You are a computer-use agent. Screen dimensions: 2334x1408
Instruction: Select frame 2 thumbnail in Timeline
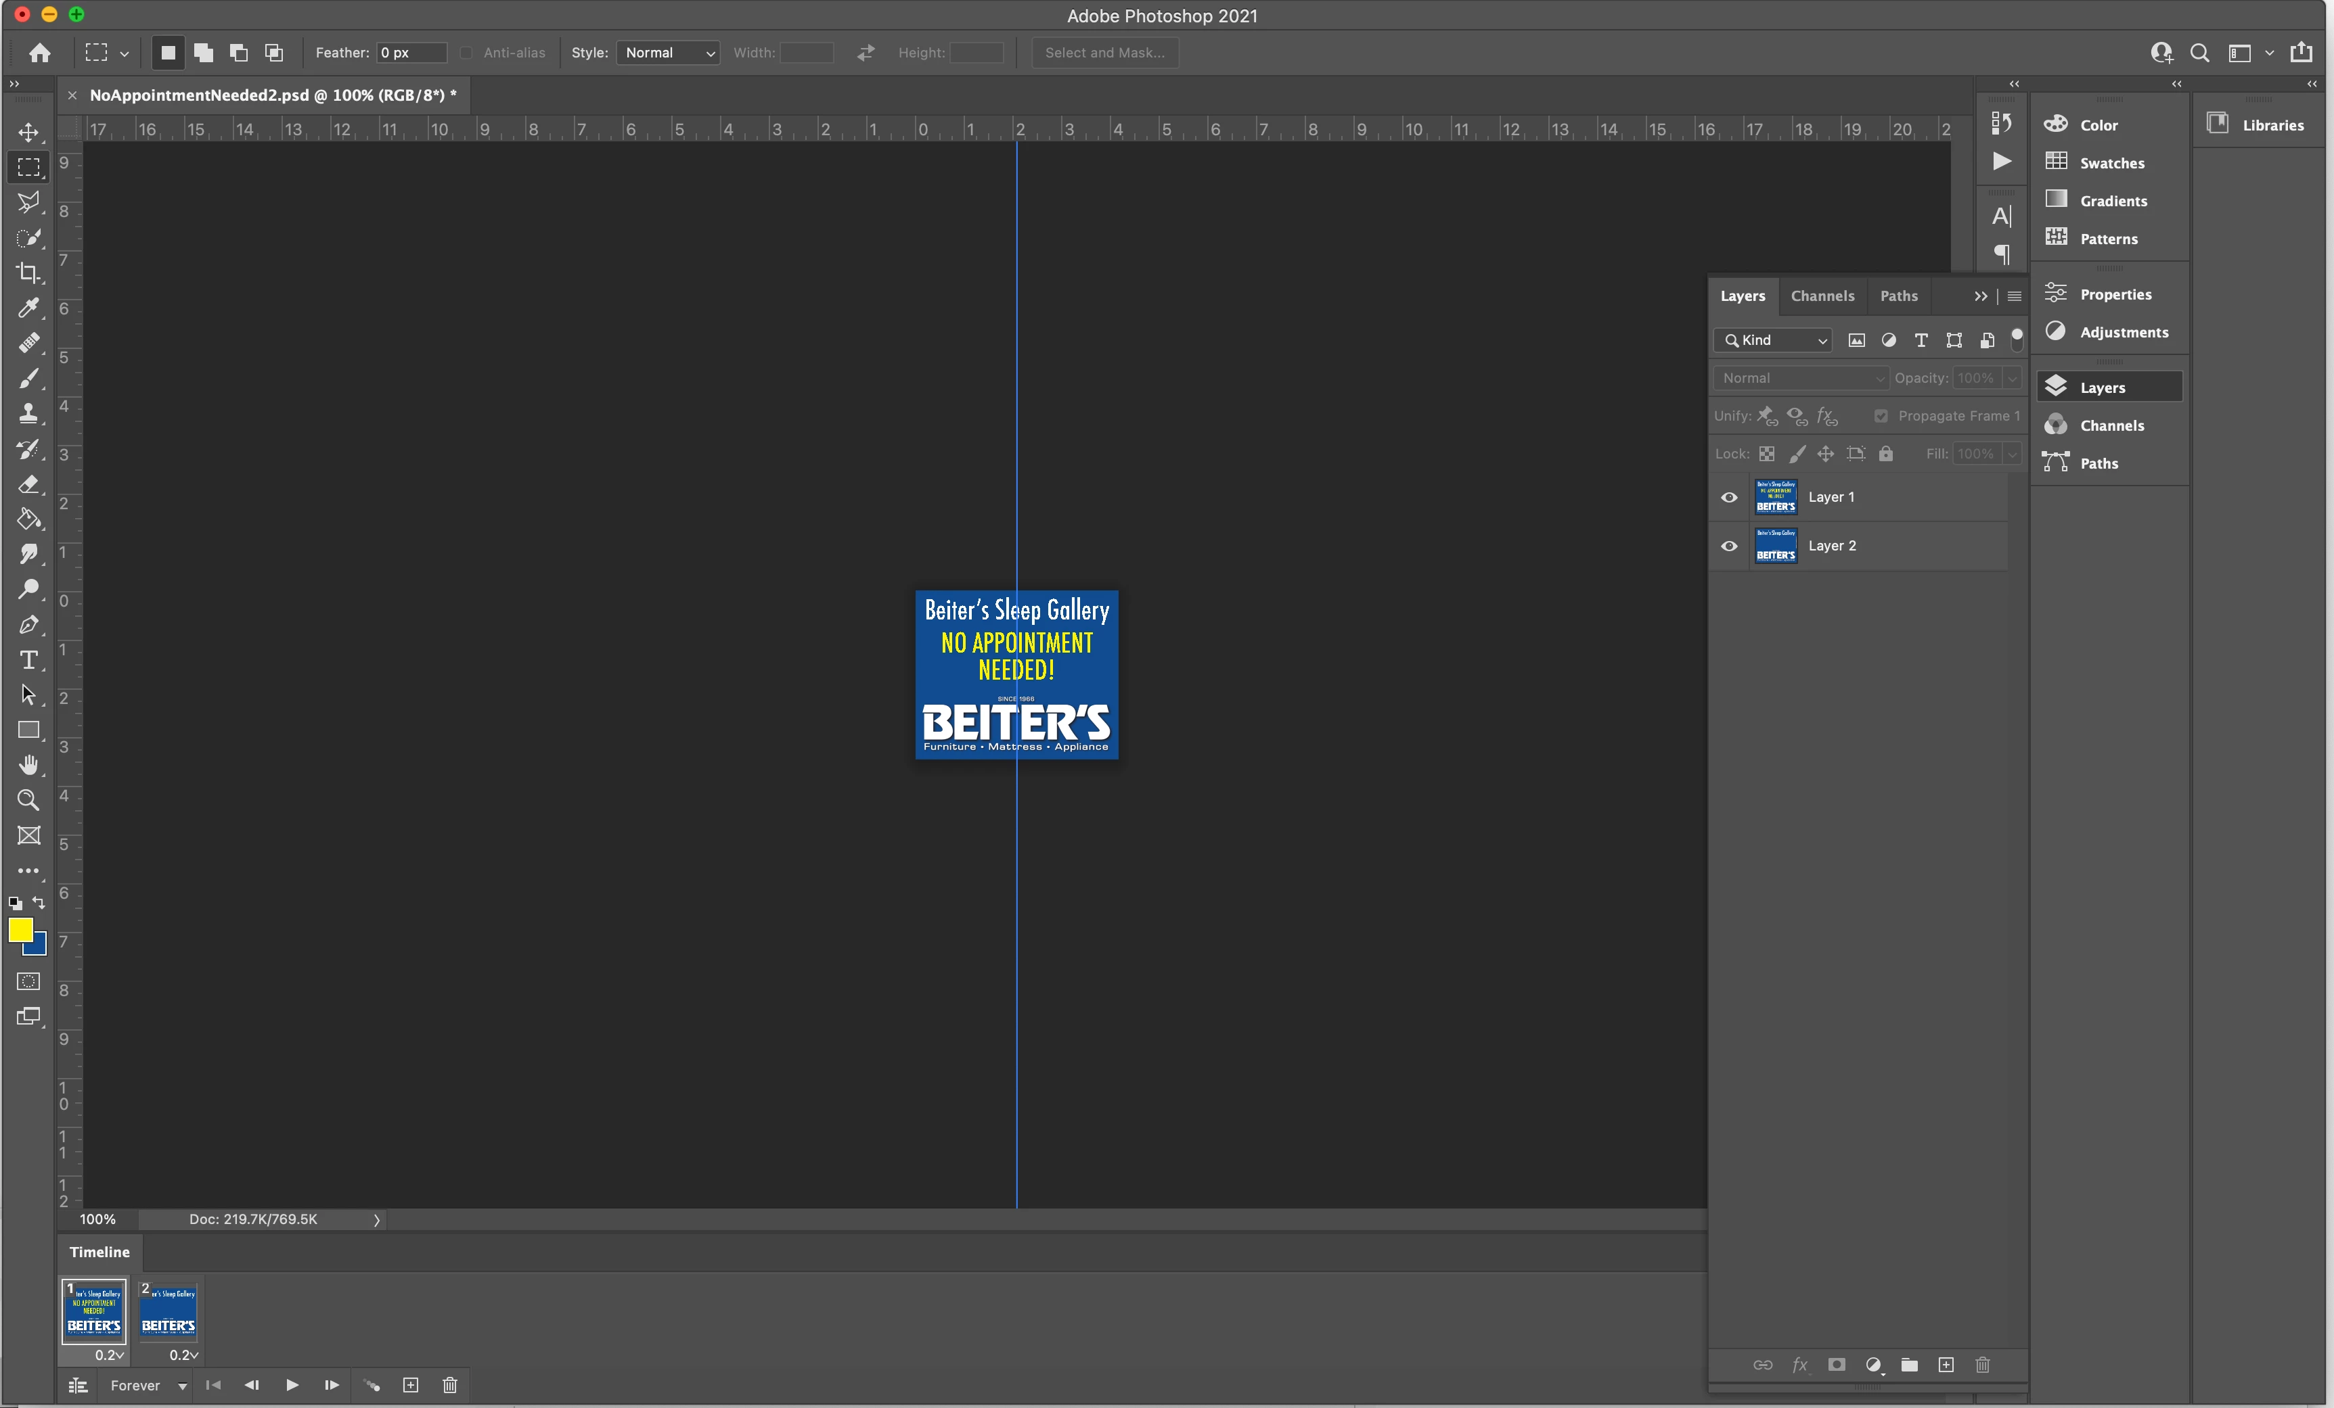pyautogui.click(x=169, y=1311)
